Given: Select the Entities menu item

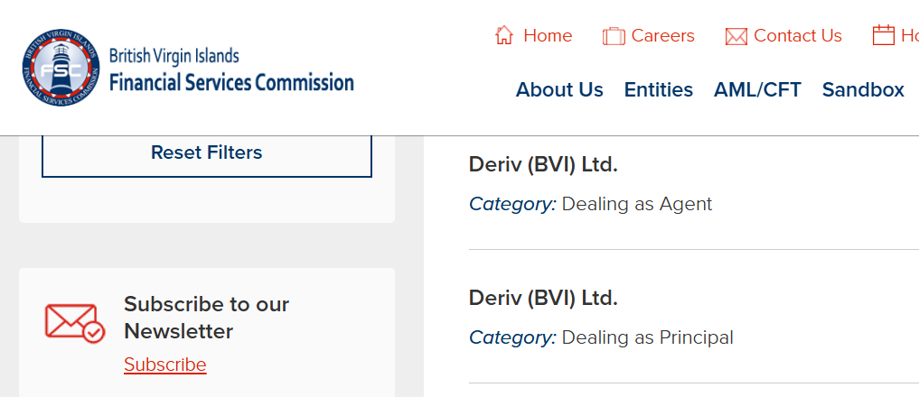Looking at the screenshot, I should (658, 89).
